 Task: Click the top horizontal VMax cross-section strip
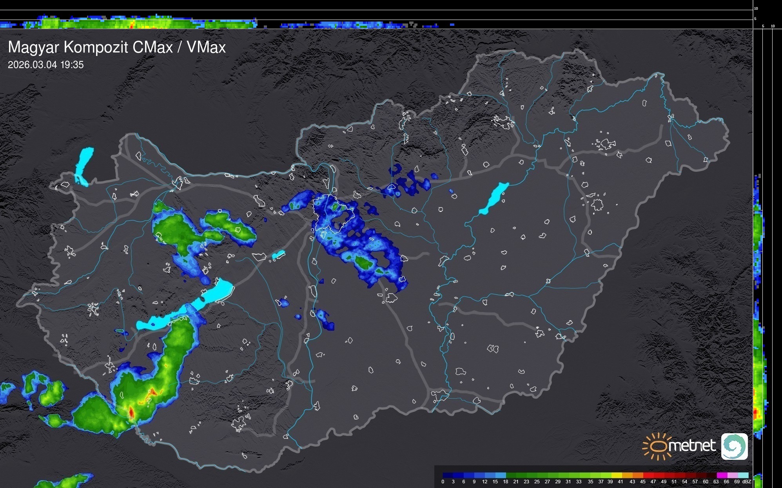157,23
